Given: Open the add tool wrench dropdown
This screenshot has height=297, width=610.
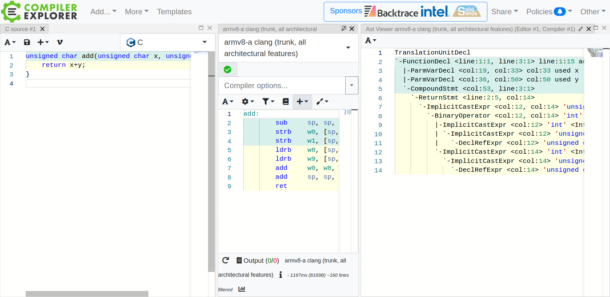Looking at the screenshot, I should point(322,101).
